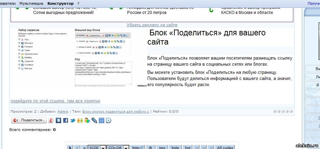Screen dimensions: 320x149
Task: Open the Admin author link
Action: pos(63,112)
